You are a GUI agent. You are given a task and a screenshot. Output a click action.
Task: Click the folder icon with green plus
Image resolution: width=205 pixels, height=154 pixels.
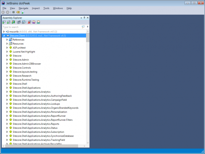click(9, 22)
